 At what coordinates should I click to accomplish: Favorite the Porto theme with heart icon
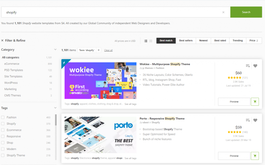[x=255, y=120]
